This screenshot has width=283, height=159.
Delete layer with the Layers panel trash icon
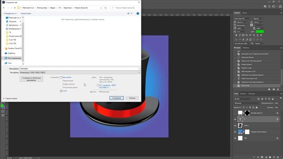[278, 157]
